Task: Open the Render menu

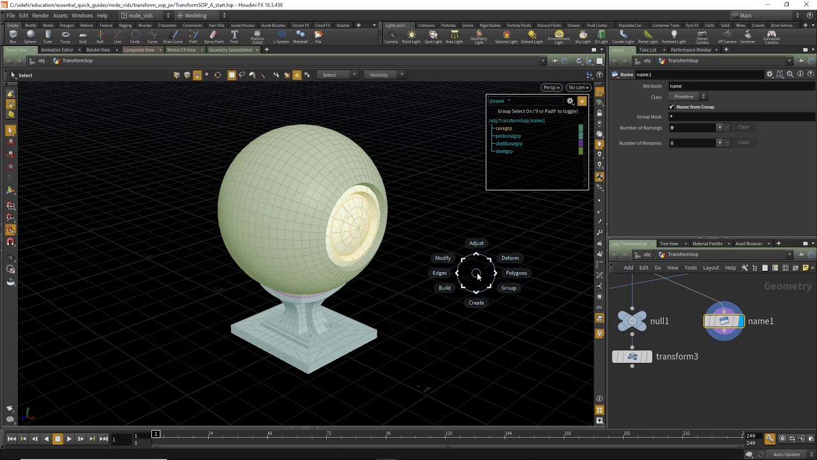Action: tap(40, 15)
